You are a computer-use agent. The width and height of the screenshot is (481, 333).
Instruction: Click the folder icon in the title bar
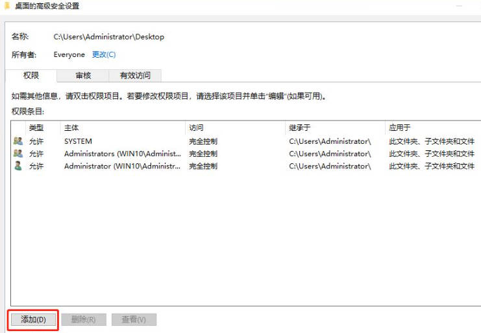[7, 6]
